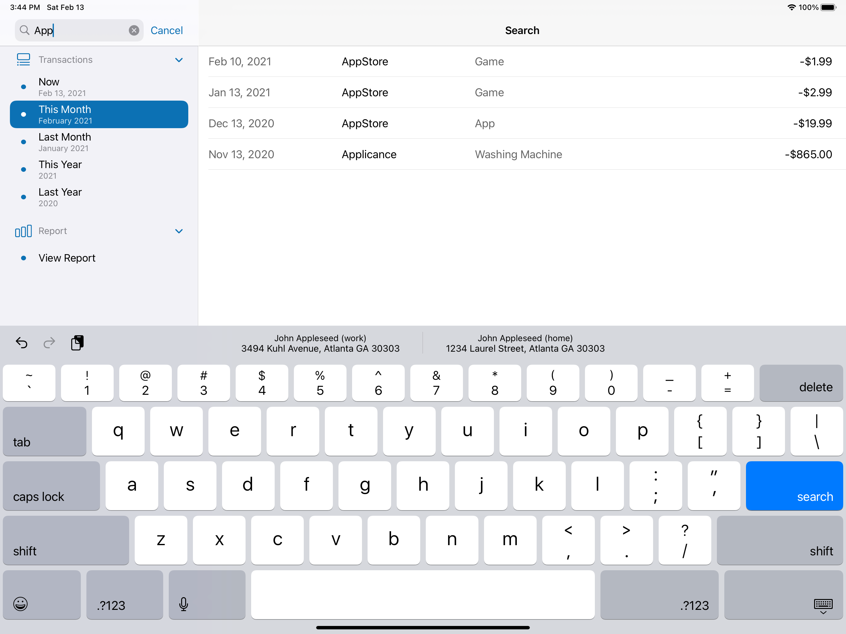
Task: Tap the tab key
Action: pyautogui.click(x=44, y=431)
